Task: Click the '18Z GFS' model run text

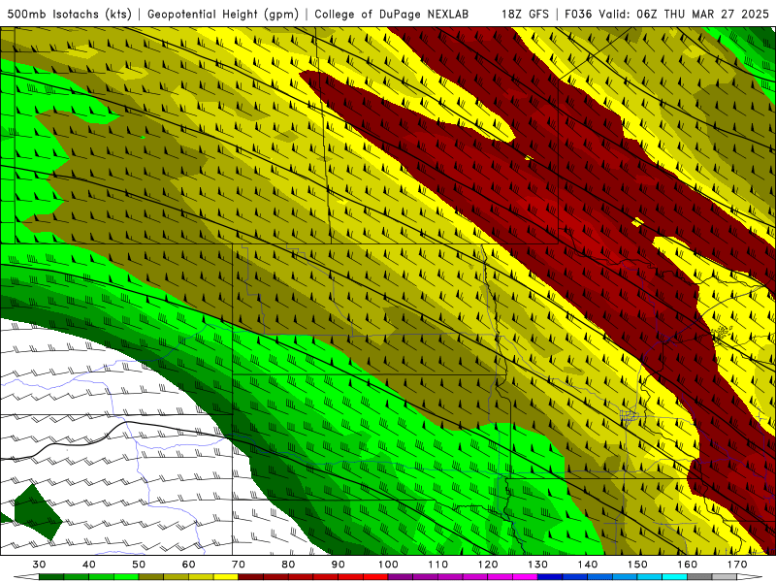Action: point(525,14)
